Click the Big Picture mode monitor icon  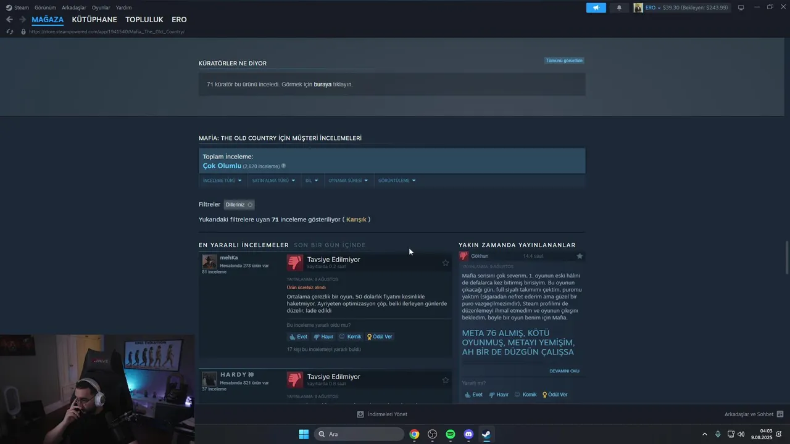point(741,7)
